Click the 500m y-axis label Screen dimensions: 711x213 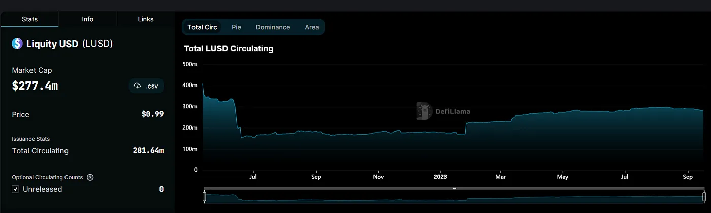click(189, 64)
